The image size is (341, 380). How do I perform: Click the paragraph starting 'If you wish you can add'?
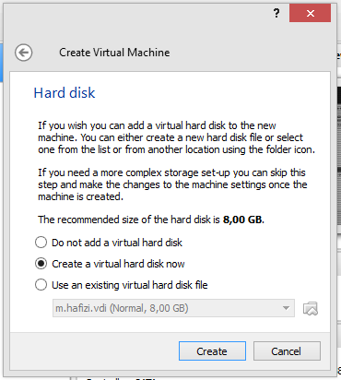[176, 137]
